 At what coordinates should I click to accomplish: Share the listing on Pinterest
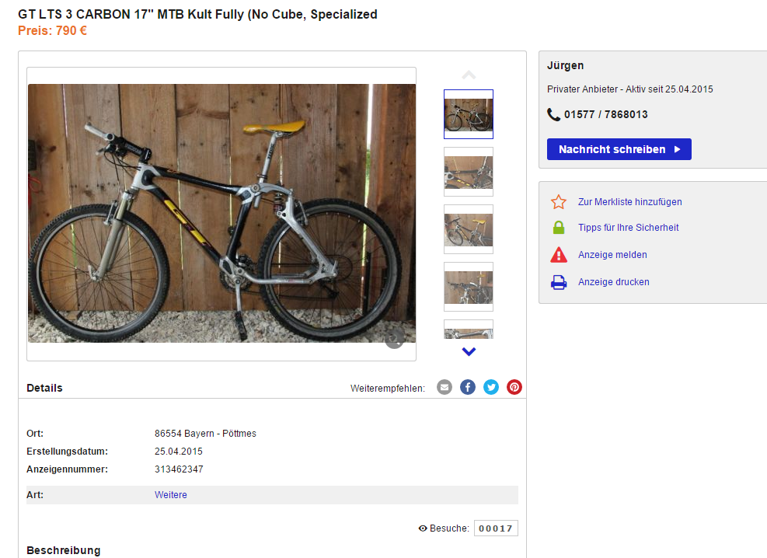514,387
